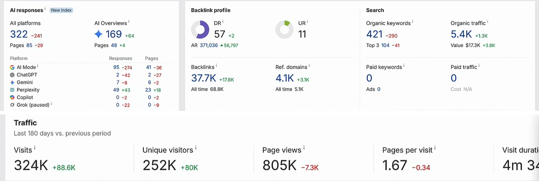Click the organic traffic Value $17.3K text

click(x=465, y=45)
